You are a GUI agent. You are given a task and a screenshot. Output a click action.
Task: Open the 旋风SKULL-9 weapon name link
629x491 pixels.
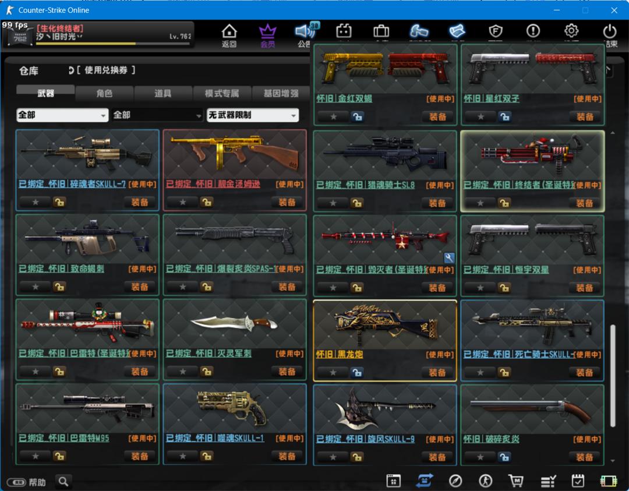pos(365,439)
